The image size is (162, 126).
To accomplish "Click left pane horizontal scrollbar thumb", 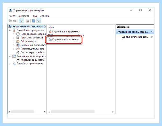I will (x=22, y=112).
